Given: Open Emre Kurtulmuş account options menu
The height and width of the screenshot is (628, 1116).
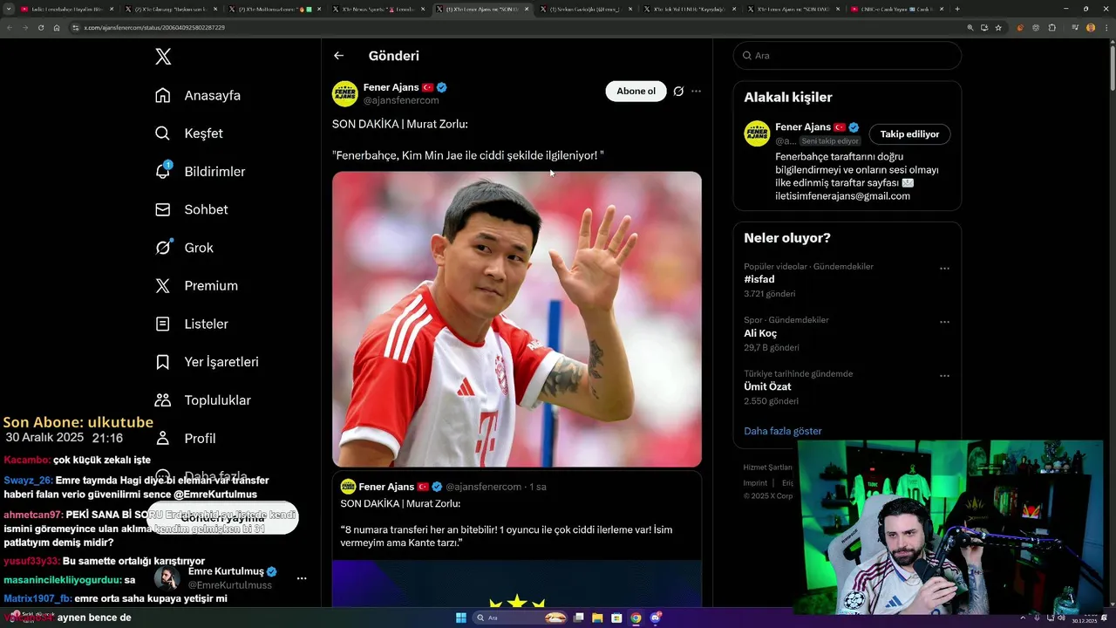Looking at the screenshot, I should 301,578.
